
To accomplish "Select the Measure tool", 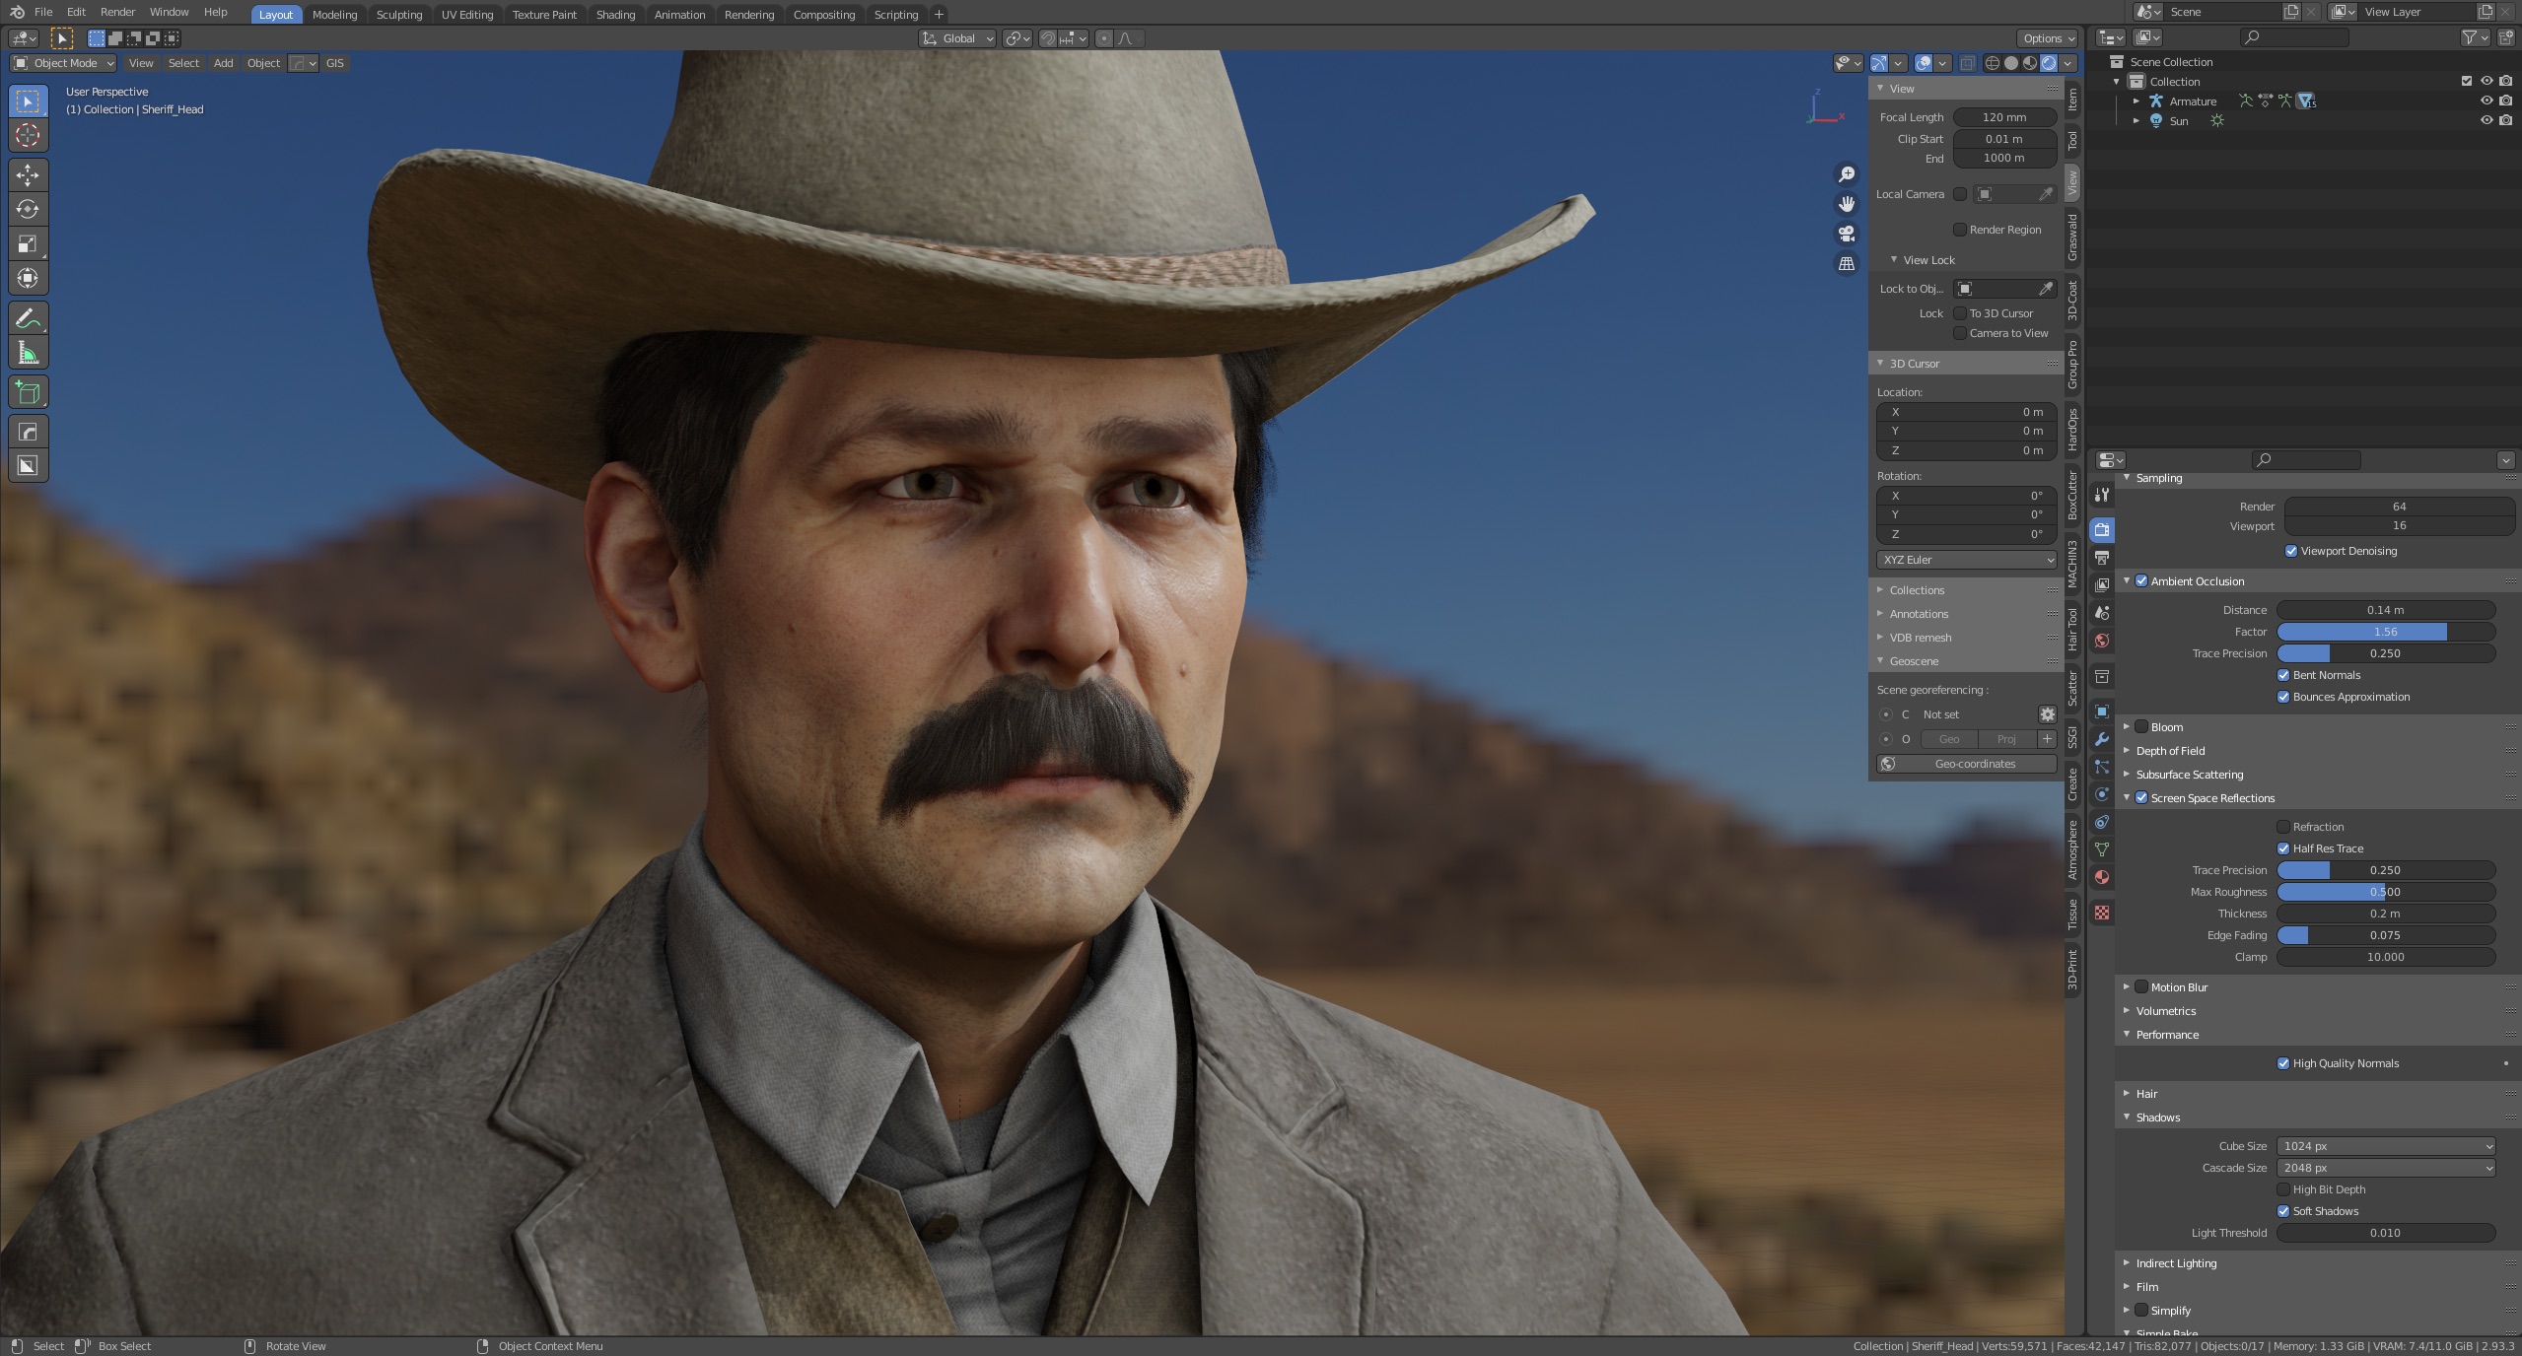I will click(28, 353).
